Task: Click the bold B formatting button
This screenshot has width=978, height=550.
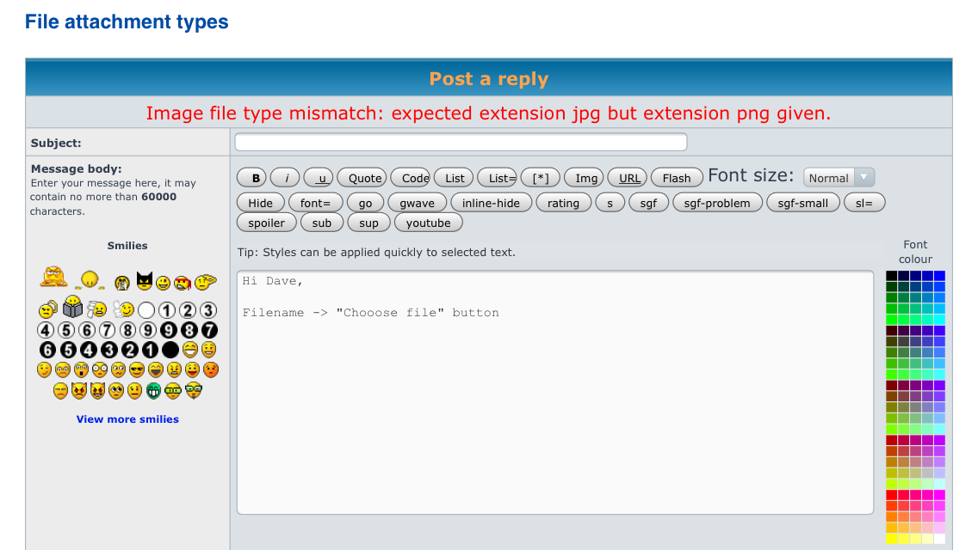Action: (256, 178)
